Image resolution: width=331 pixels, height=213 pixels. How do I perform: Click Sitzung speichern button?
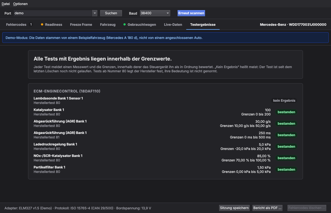click(x=234, y=208)
